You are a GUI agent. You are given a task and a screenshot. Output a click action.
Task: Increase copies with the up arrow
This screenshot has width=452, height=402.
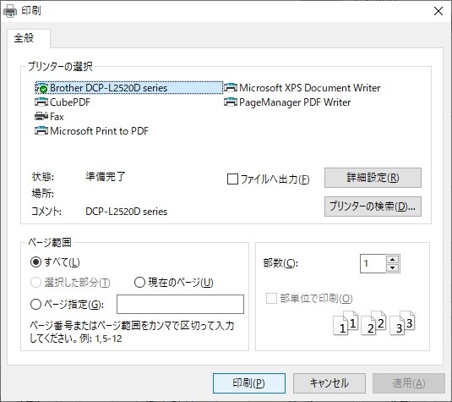(392, 259)
